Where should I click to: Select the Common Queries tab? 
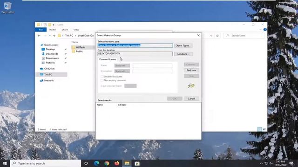point(108,59)
